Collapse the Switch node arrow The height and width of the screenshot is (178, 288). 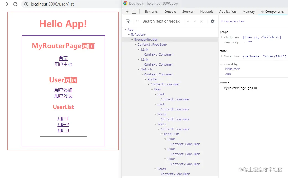point(139,69)
